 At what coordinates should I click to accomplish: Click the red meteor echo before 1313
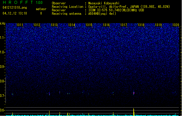click(x=49, y=94)
